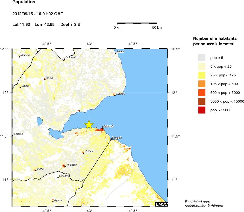Select the Obock city marker
244x212 pixels.
point(115,95)
